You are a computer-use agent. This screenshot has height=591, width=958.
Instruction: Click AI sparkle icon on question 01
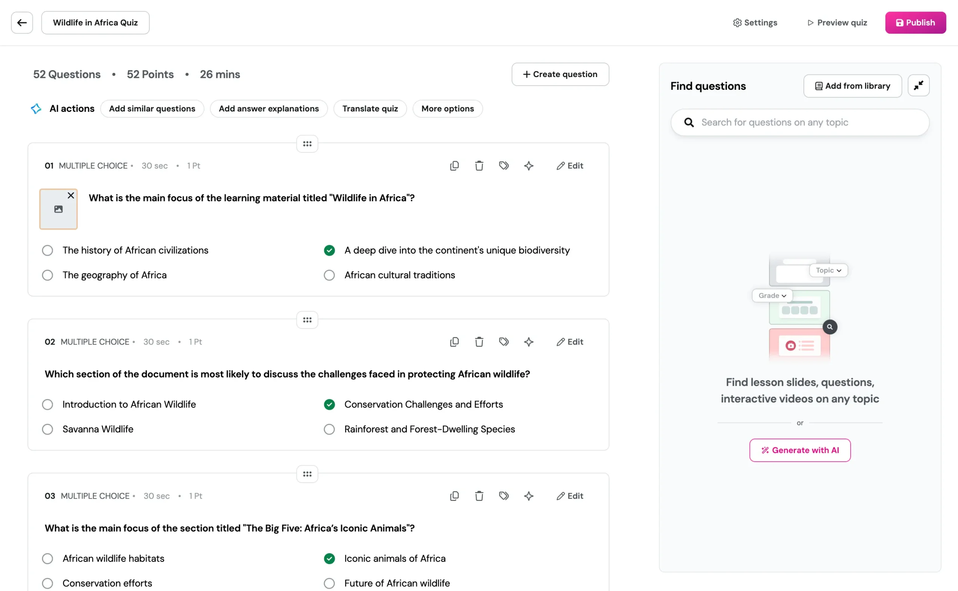(529, 166)
